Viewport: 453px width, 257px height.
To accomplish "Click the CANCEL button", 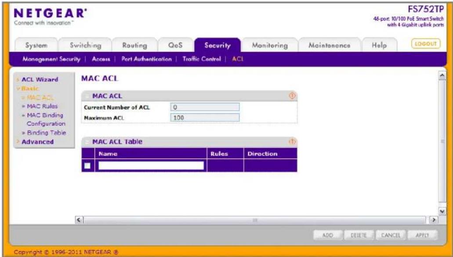I will coord(391,235).
